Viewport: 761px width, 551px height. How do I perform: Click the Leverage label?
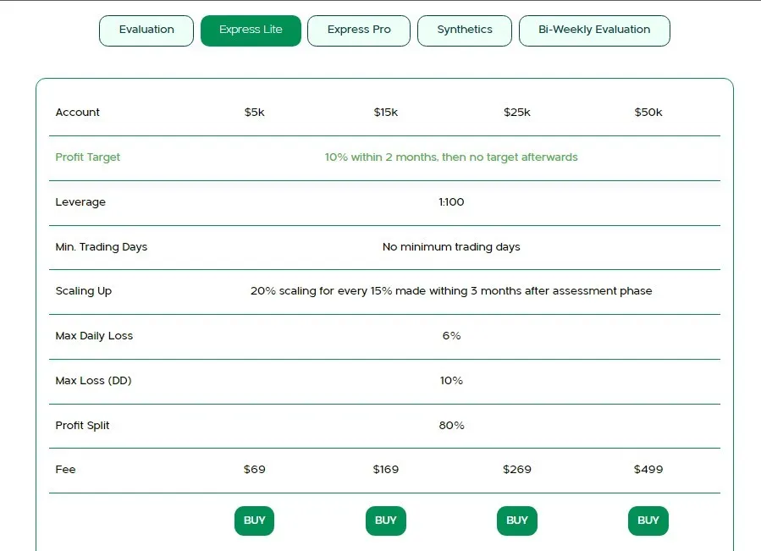point(80,202)
